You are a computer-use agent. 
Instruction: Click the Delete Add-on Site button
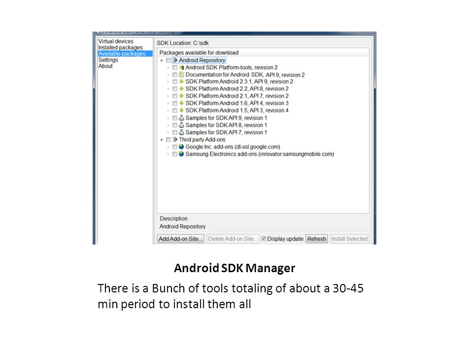click(x=233, y=239)
